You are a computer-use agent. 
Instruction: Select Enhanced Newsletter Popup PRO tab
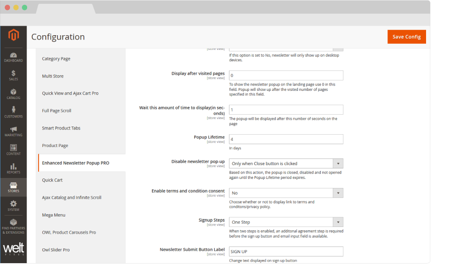[76, 163]
